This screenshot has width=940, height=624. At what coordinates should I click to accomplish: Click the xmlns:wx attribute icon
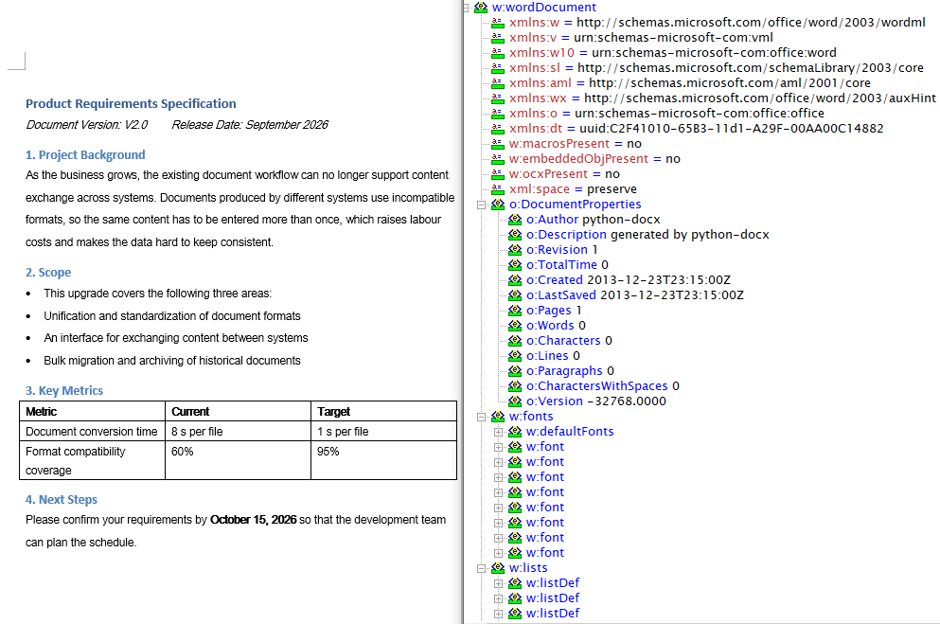(498, 98)
